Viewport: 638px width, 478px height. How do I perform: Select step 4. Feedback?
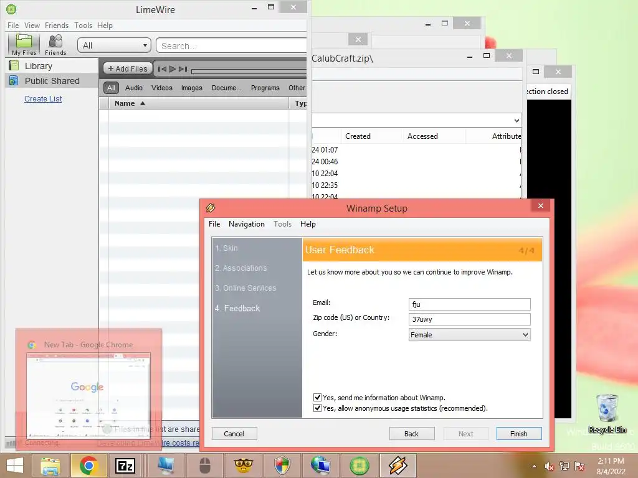point(237,308)
